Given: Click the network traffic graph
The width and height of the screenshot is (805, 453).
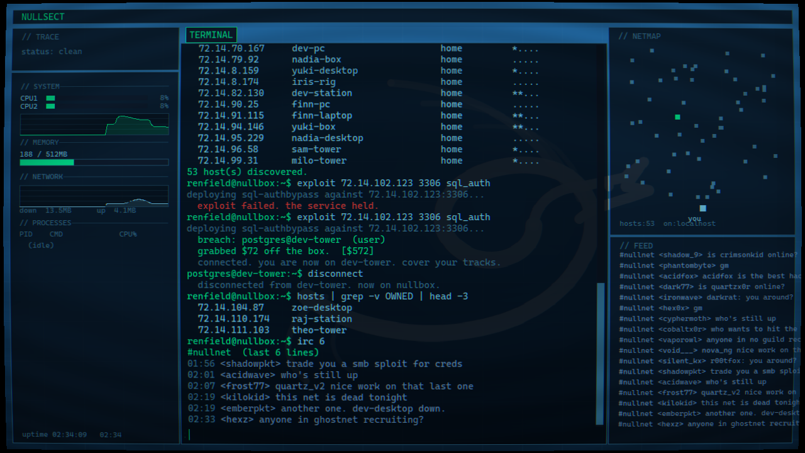Looking at the screenshot, I should coord(94,196).
